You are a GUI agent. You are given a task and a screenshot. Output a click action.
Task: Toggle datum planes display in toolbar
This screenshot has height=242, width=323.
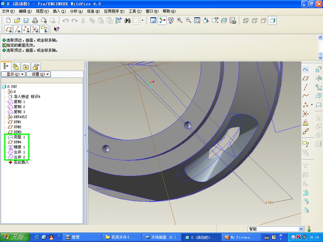(8, 29)
